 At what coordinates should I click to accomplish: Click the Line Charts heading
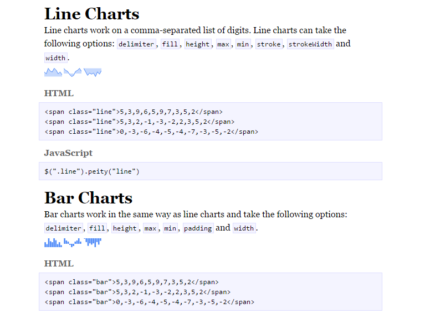click(x=91, y=14)
